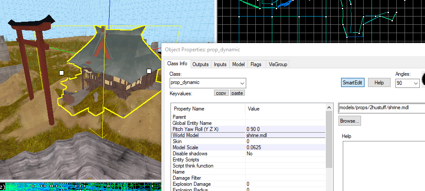425x191 pixels.
Task: Select the Skin property row
Action: [248, 141]
